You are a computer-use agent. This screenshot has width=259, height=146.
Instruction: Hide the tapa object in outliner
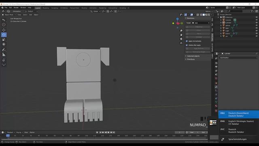pyautogui.click(x=257, y=28)
